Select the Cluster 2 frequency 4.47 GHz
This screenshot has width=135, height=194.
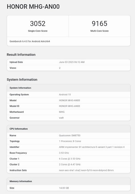[75, 164]
